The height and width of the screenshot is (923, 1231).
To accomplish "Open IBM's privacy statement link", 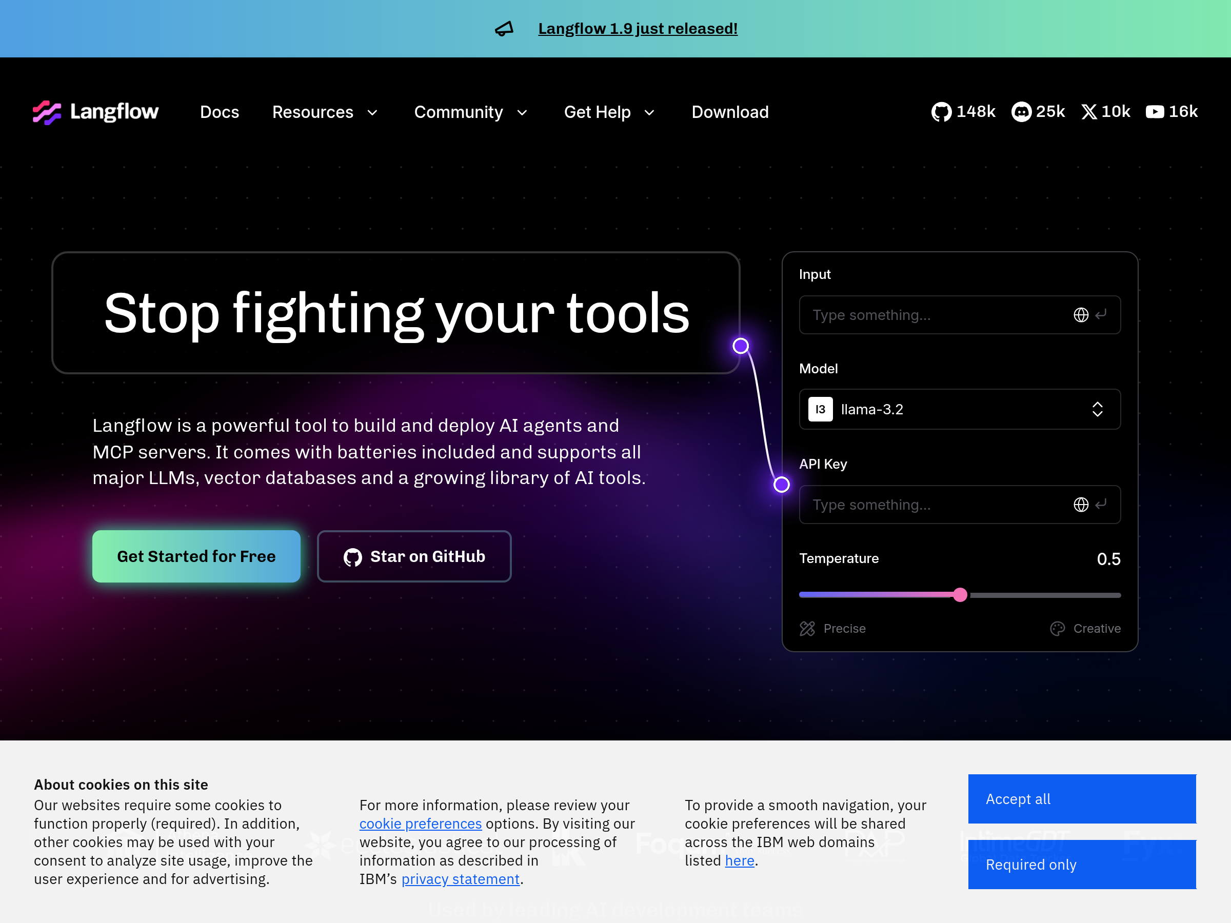I will [460, 879].
